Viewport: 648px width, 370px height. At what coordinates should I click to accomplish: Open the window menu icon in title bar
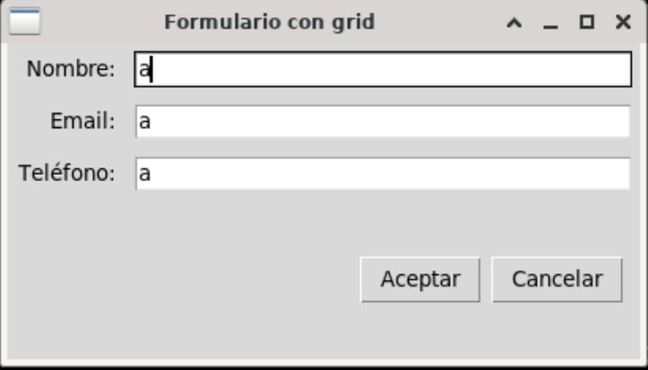tap(24, 22)
